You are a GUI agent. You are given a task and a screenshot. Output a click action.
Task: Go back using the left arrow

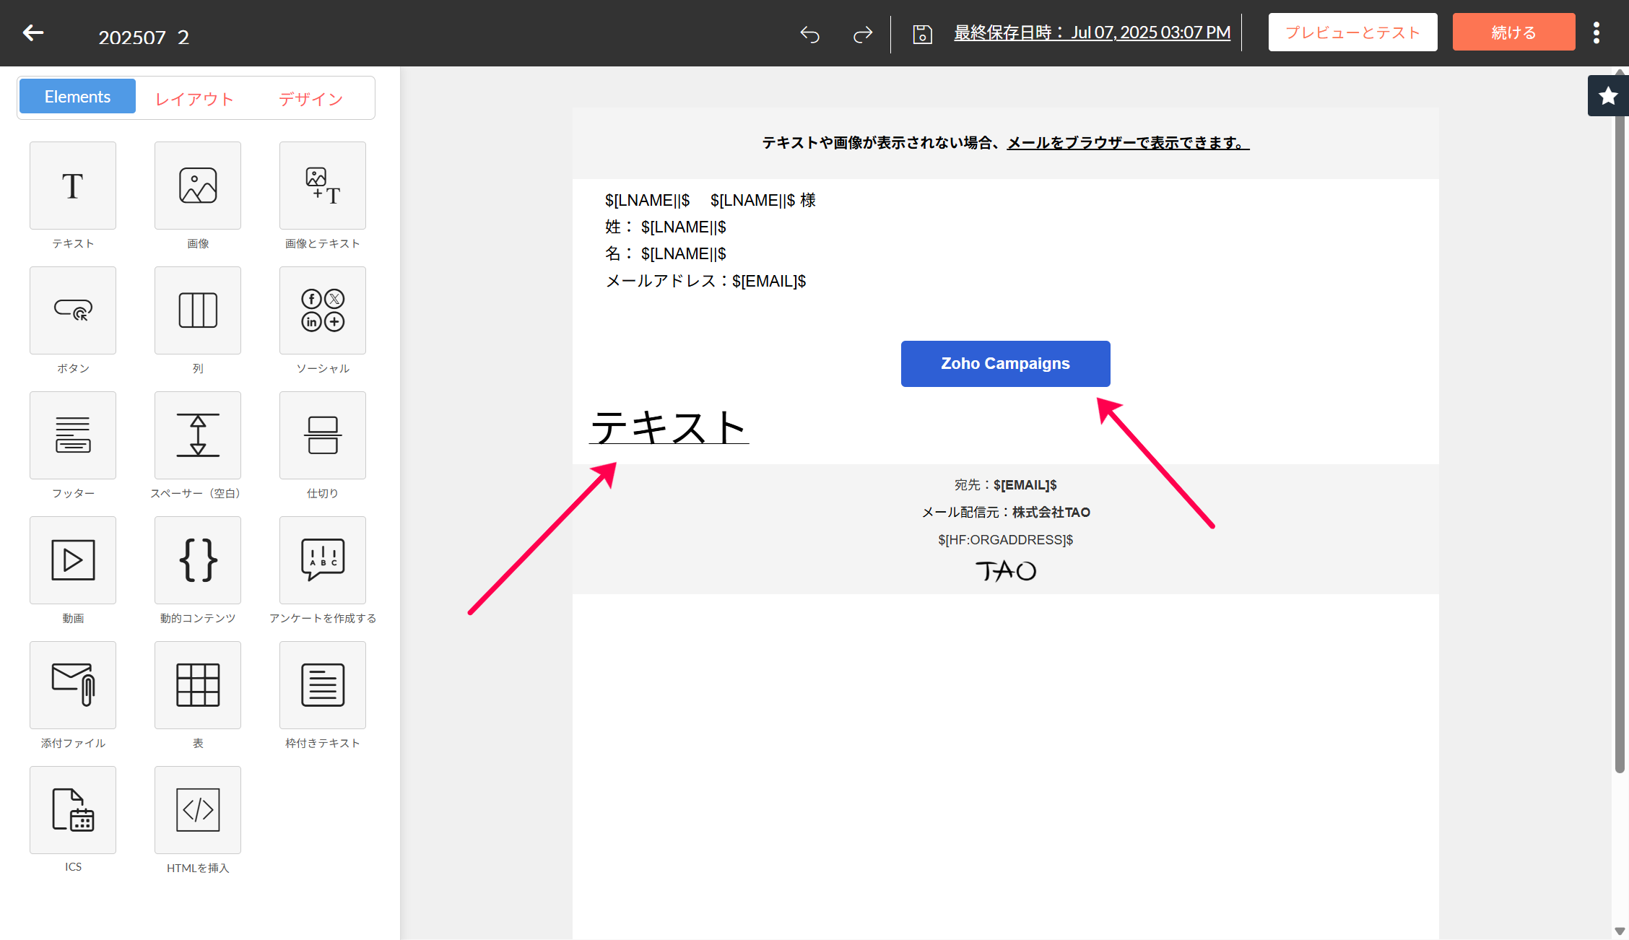(x=33, y=32)
